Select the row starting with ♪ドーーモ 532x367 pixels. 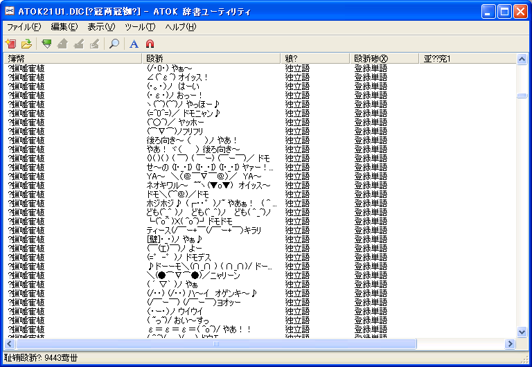pyautogui.click(x=260, y=267)
